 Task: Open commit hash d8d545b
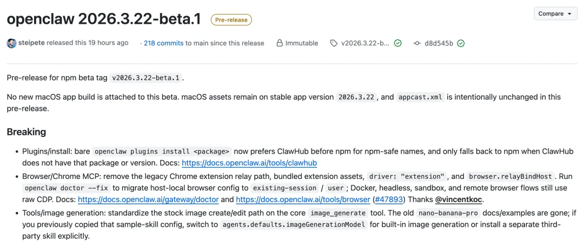tap(439, 43)
